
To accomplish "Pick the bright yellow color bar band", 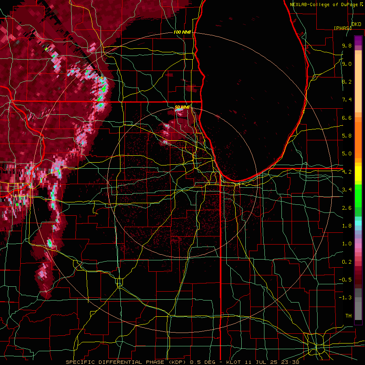I will click(x=358, y=174).
